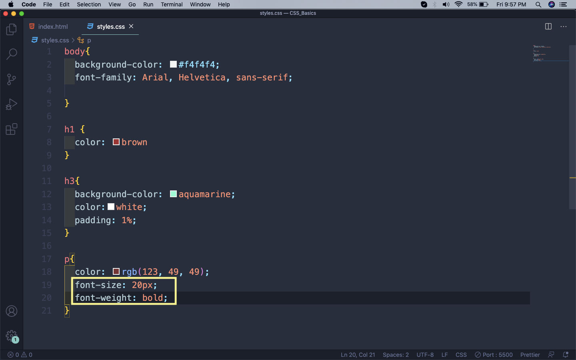Select language mode CSS in status bar
The width and height of the screenshot is (576, 360).
461,355
